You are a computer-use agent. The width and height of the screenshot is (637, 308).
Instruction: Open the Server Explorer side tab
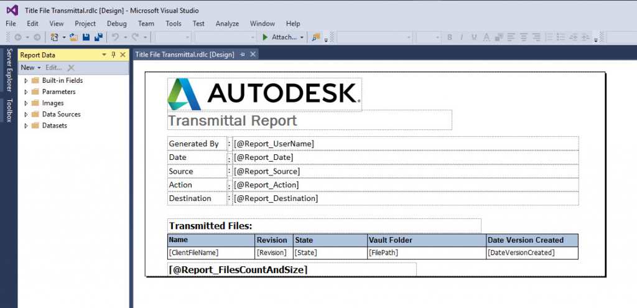[x=9, y=70]
